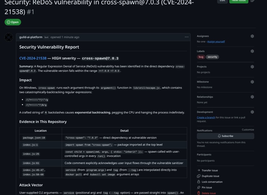Click the New issue button
This screenshot has height=195, width=267.
tap(239, 1)
